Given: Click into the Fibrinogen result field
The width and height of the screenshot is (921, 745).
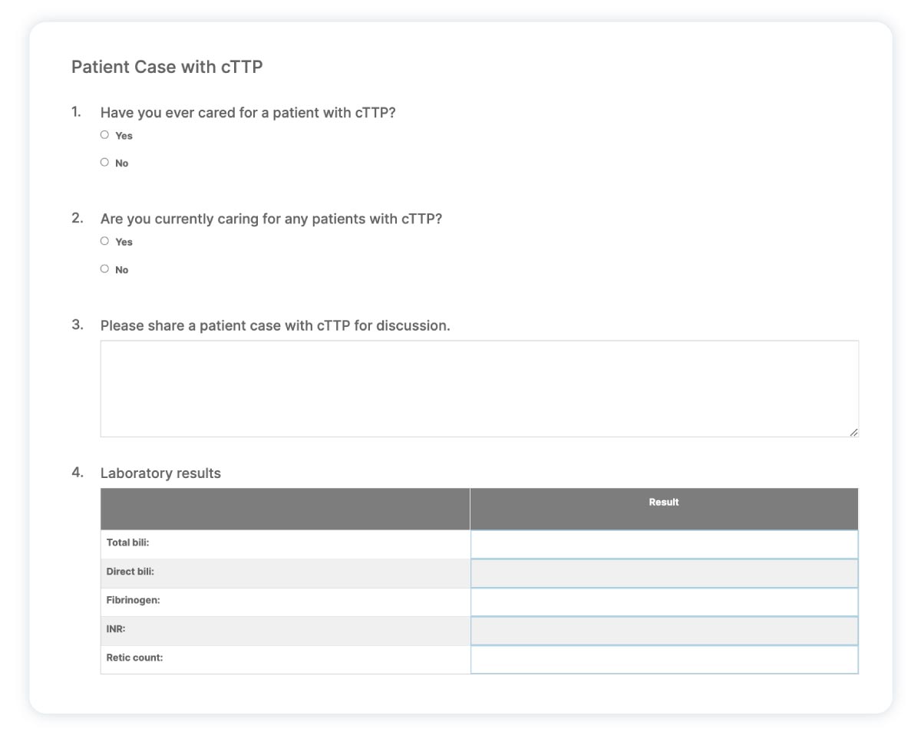Looking at the screenshot, I should [664, 602].
